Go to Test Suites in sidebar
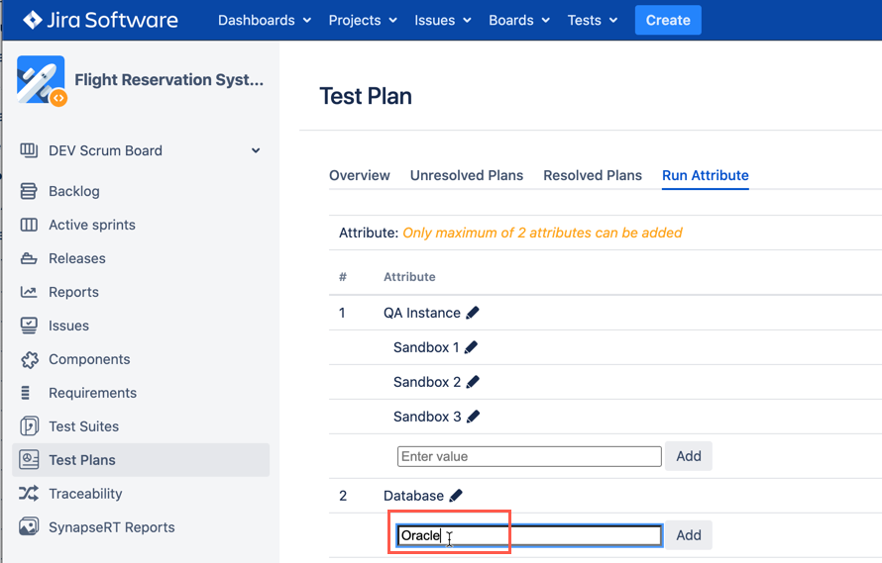Screen dimensions: 882x563 click(83, 426)
